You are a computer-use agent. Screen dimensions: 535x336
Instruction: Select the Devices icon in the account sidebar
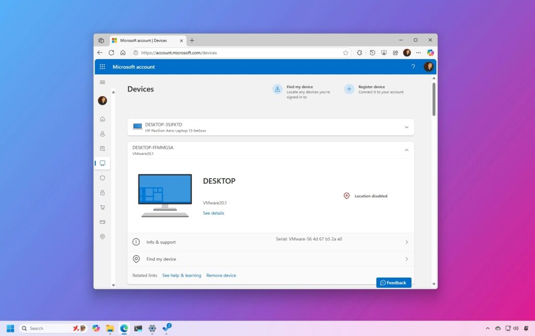pos(102,163)
